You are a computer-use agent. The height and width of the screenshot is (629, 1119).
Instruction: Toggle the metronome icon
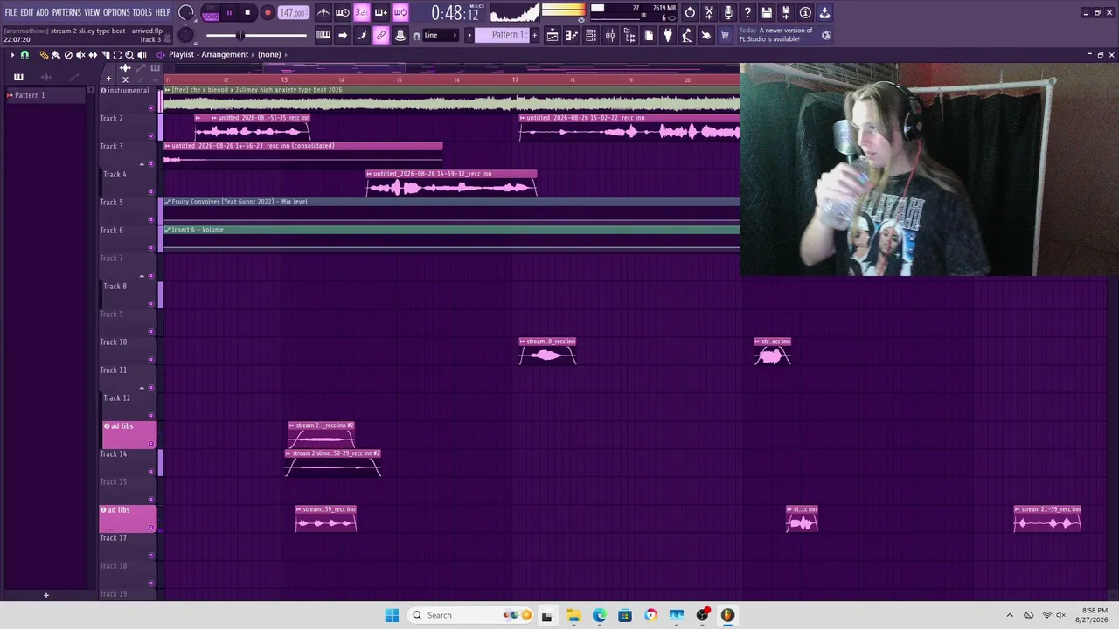[x=323, y=12]
